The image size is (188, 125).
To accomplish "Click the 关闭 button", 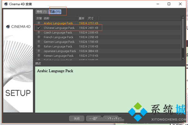I will pyautogui.click(x=77, y=119).
